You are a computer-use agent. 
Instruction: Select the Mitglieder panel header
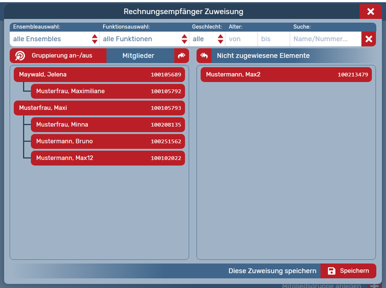click(x=138, y=56)
